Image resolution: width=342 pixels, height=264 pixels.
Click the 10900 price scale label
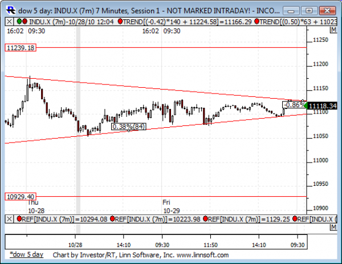coord(320,208)
